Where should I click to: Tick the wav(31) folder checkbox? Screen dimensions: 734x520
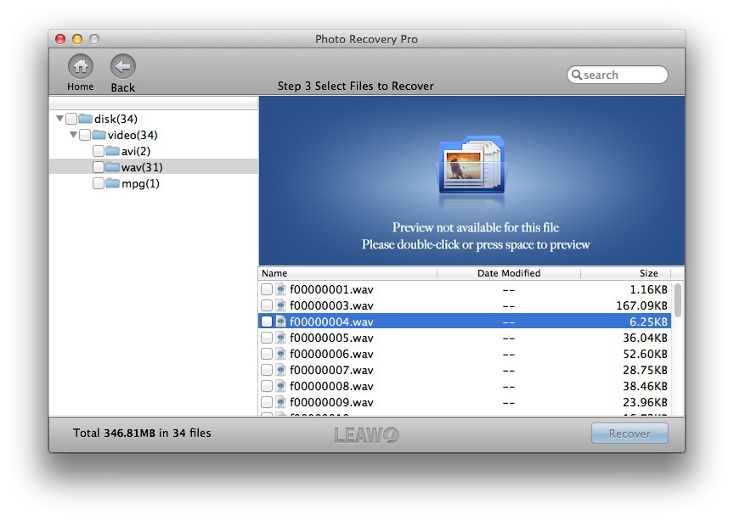coord(99,167)
